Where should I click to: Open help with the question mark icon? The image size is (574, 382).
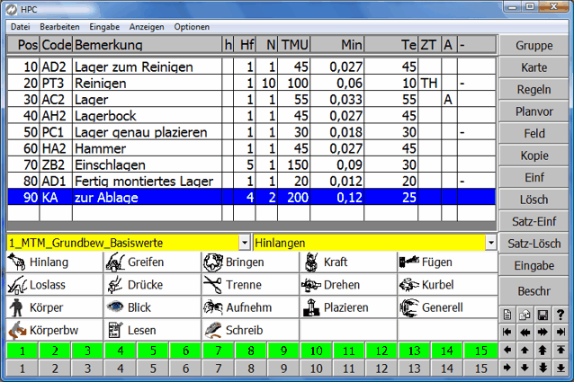562,314
